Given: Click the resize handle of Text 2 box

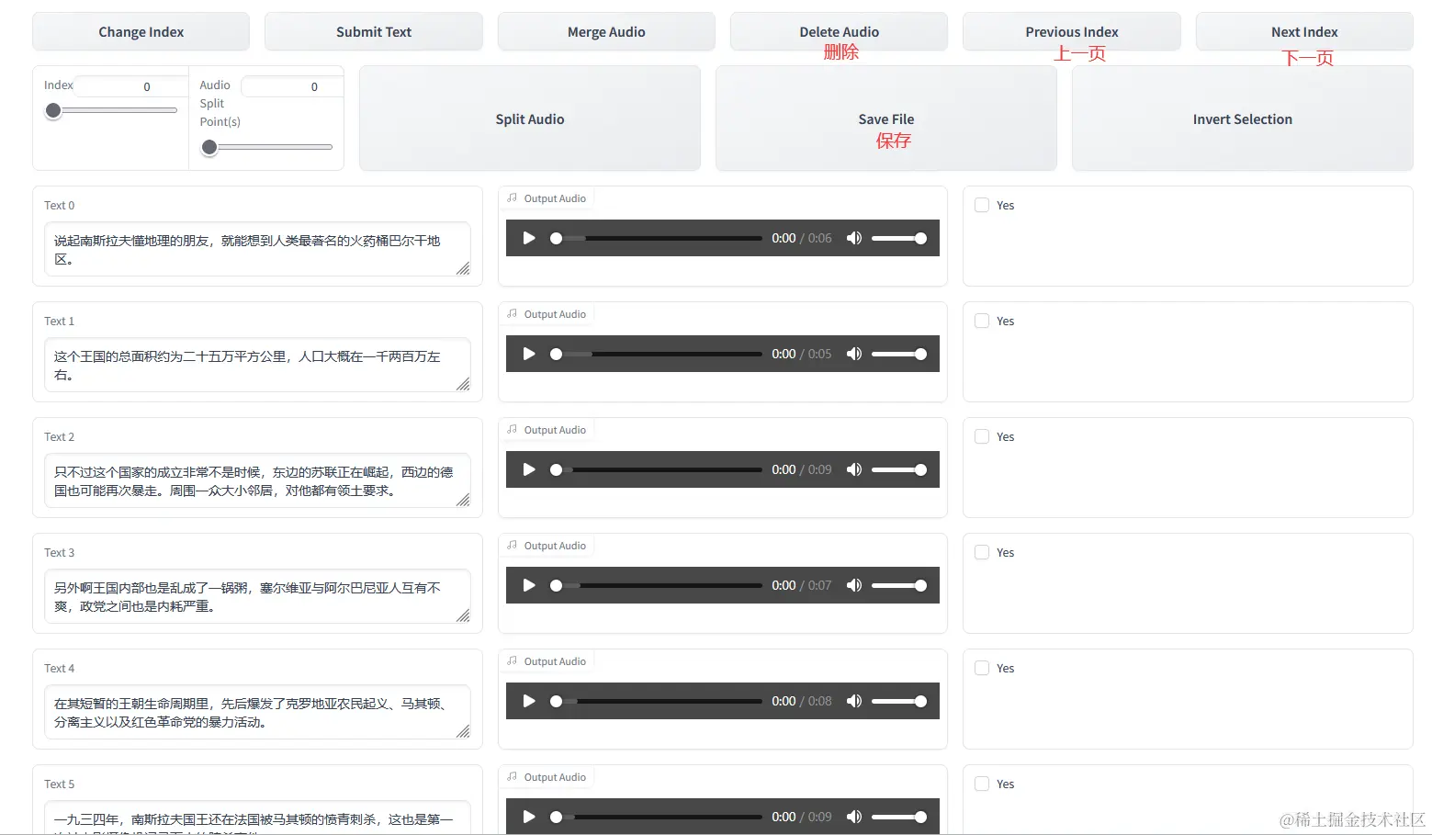Looking at the screenshot, I should (463, 500).
